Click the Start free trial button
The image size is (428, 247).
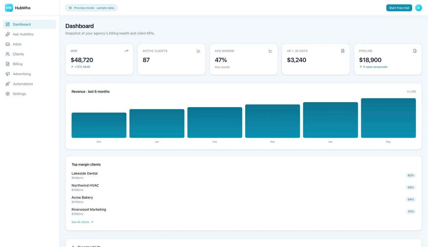click(399, 8)
